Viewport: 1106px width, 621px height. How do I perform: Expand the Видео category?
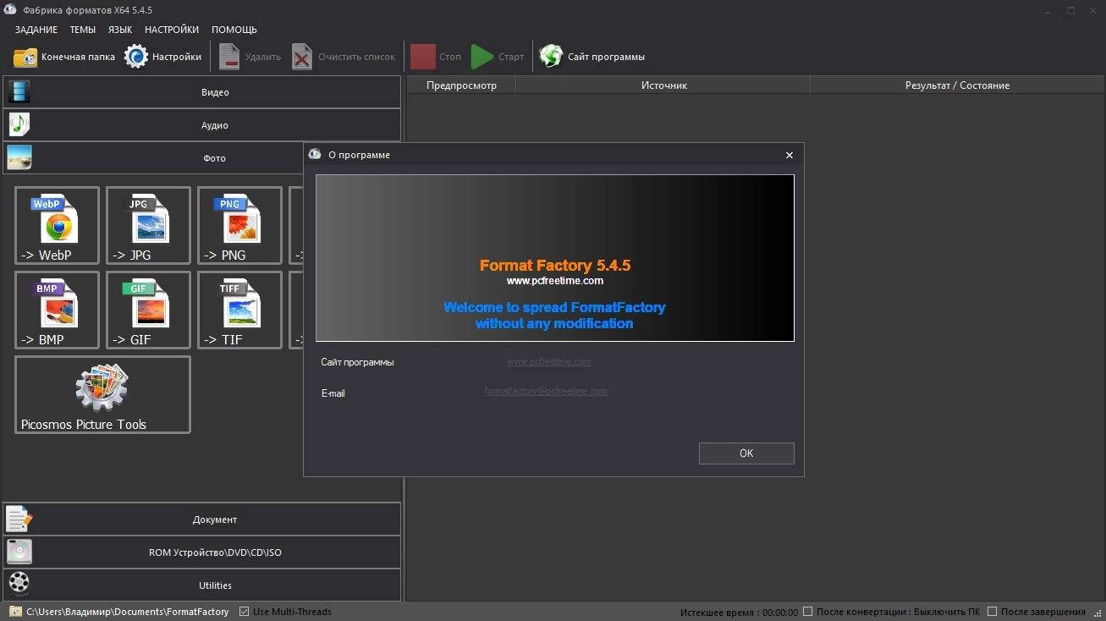coord(201,92)
